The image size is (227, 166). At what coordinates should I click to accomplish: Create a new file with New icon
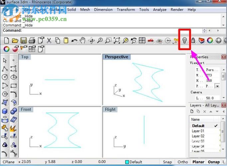coord(6,41)
